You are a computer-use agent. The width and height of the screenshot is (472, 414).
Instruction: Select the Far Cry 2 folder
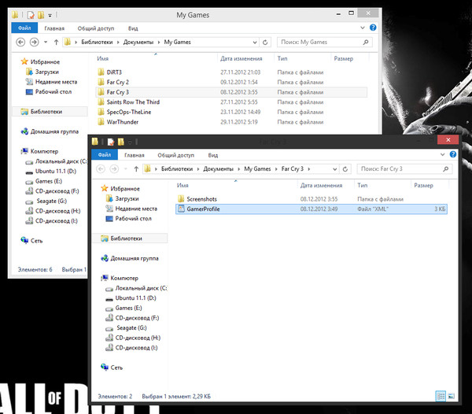(x=232, y=82)
